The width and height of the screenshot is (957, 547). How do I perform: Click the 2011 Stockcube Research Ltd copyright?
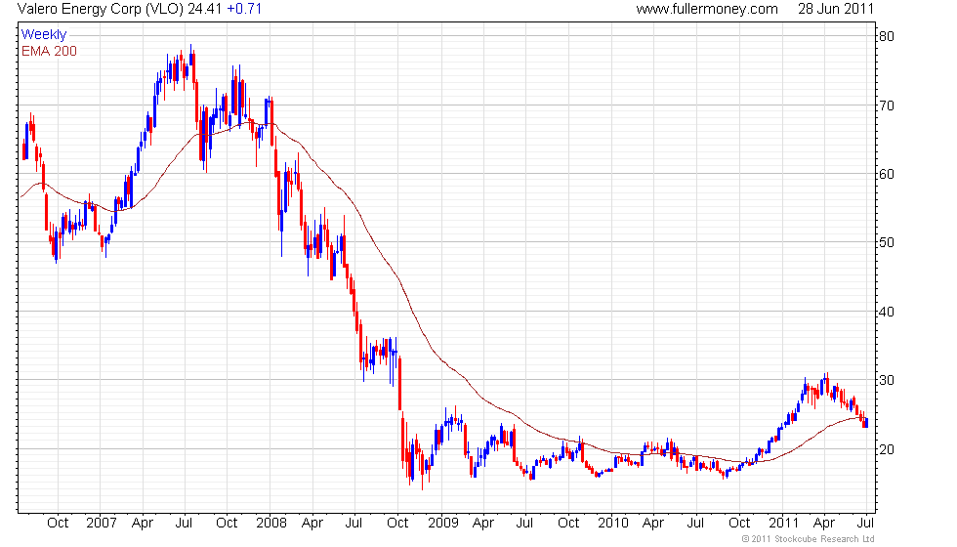[x=809, y=538]
